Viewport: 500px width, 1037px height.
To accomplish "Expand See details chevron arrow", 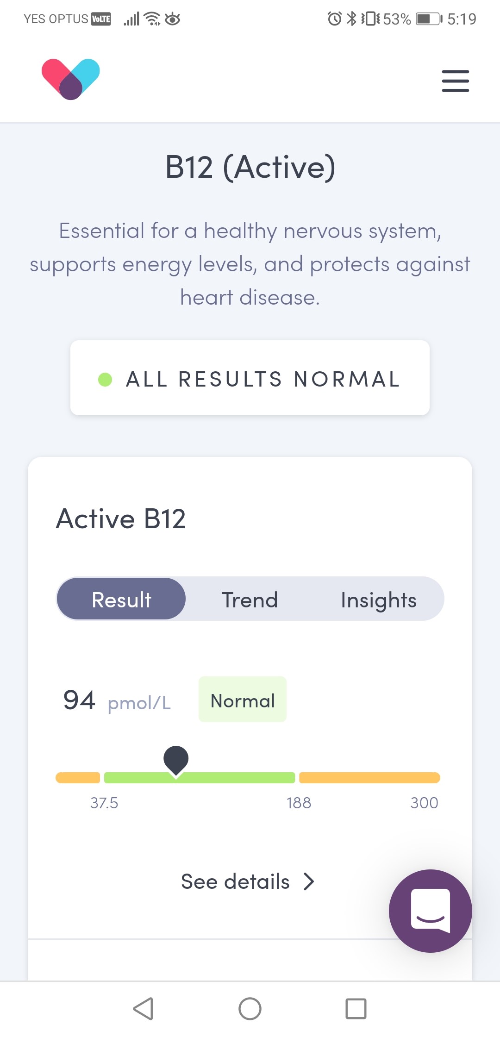I will coord(309,881).
